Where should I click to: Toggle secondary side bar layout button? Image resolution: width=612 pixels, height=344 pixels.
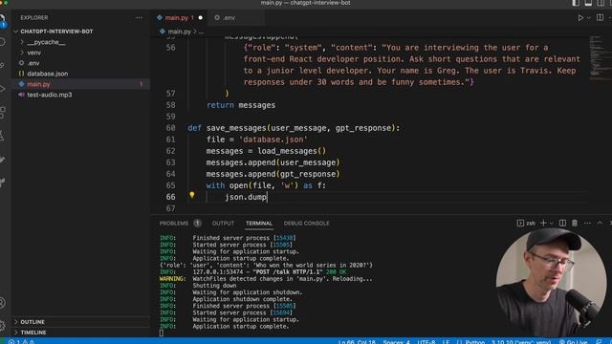tap(601, 3)
